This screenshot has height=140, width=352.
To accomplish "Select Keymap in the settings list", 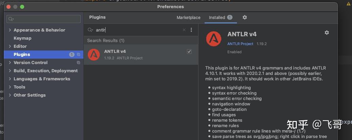I will pos(22,38).
